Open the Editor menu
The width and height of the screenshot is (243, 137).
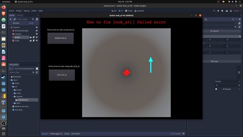[34, 11]
